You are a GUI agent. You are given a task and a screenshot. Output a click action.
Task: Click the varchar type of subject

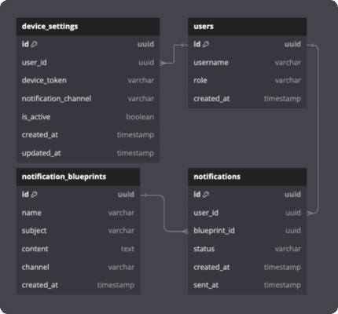pos(121,231)
